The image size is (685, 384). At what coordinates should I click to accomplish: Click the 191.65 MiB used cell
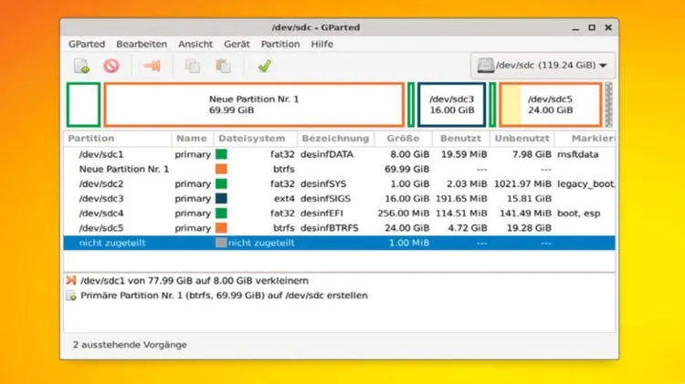pyautogui.click(x=461, y=199)
